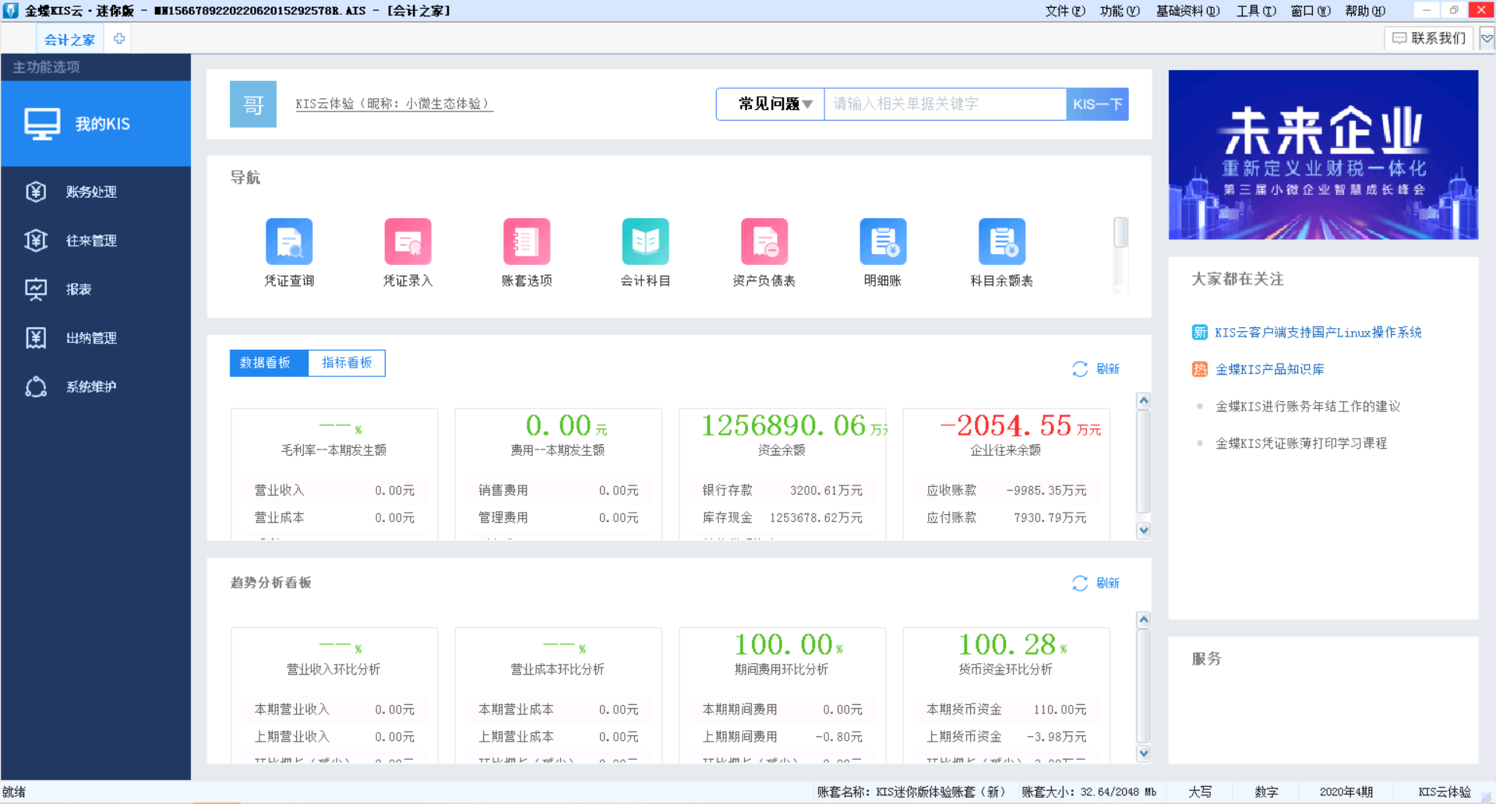
Task: Open the 科目余额表 icon
Action: click(1002, 242)
